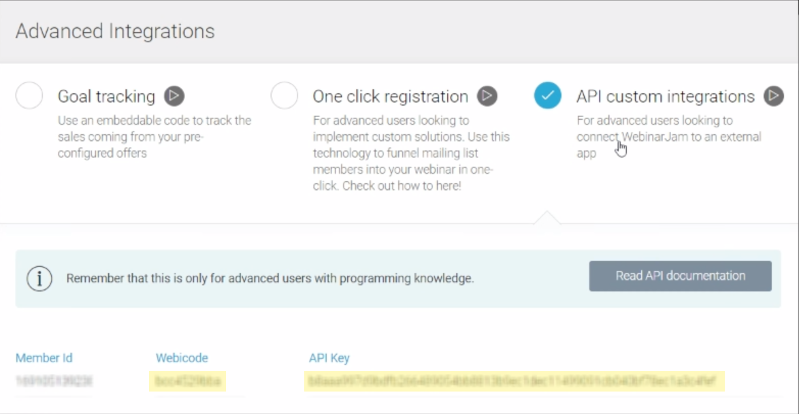Click the blue checkmark on API custom integrations
The height and width of the screenshot is (414, 799).
(548, 96)
